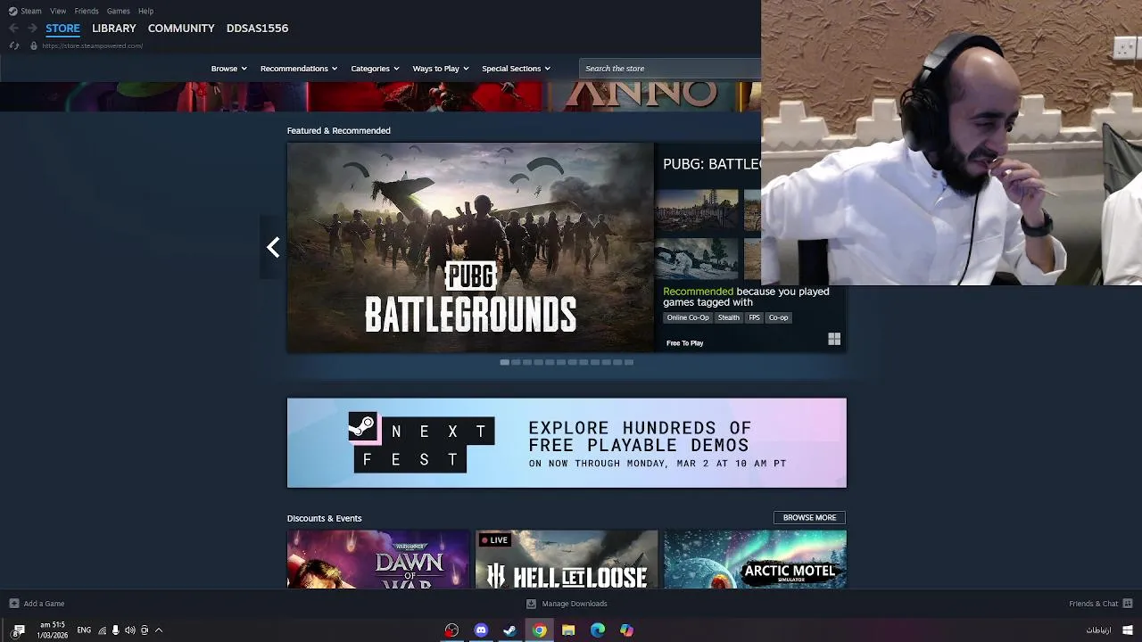Viewport: 1142px width, 642px height.
Task: Open the red-and-black app icon left of Discord
Action: click(451, 630)
